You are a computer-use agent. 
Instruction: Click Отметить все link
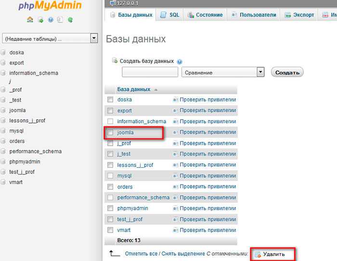tap(141, 254)
